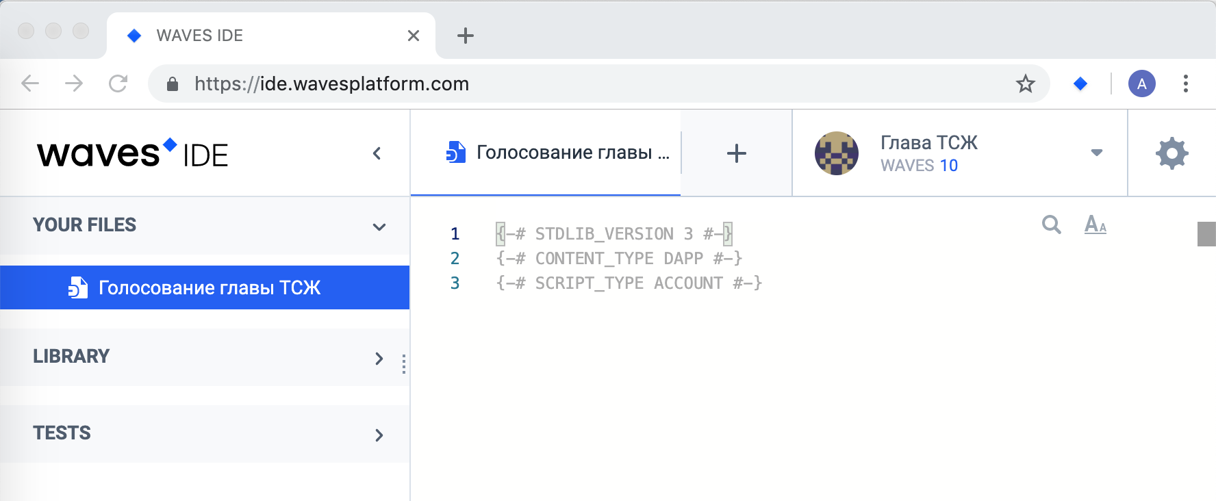Select the WAVES IDE browser tab
This screenshot has width=1216, height=501.
point(270,36)
